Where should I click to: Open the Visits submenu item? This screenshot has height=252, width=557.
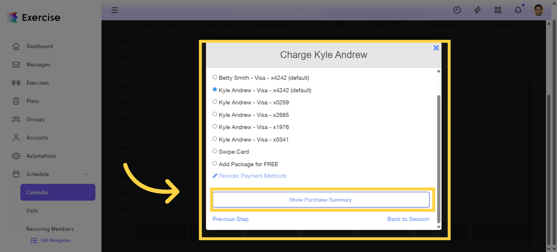coord(32,211)
